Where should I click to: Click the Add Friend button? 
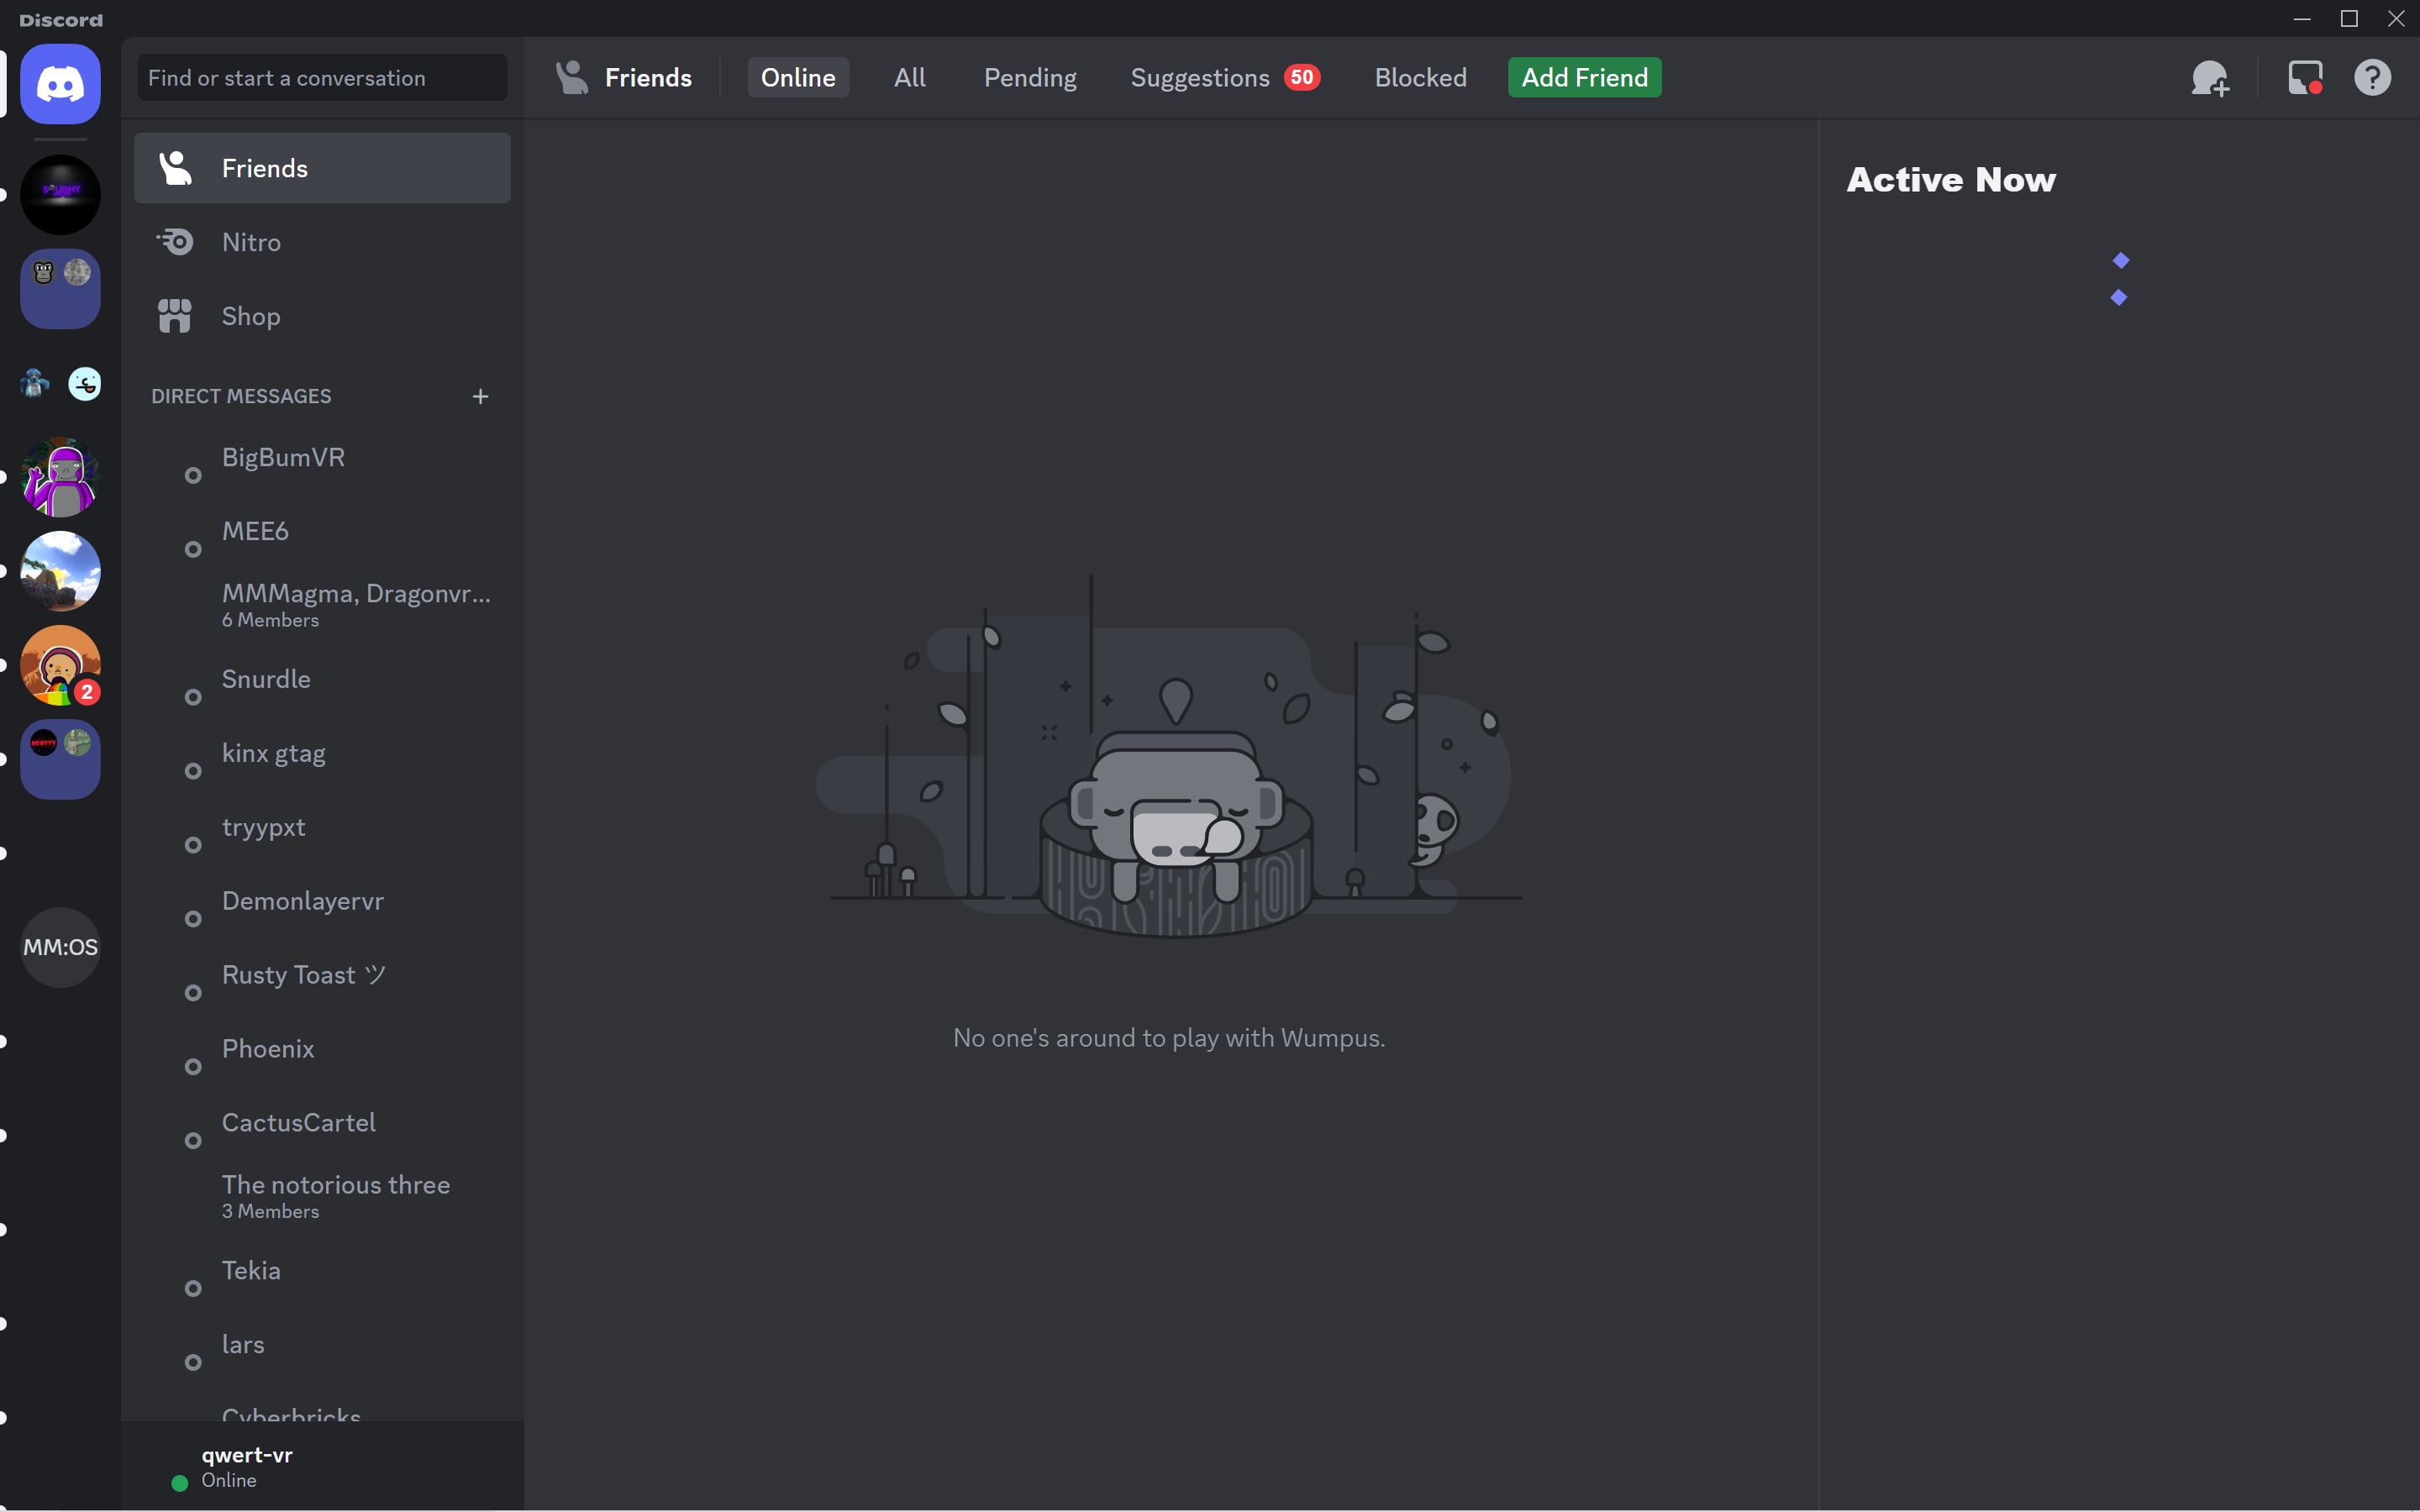(1584, 78)
